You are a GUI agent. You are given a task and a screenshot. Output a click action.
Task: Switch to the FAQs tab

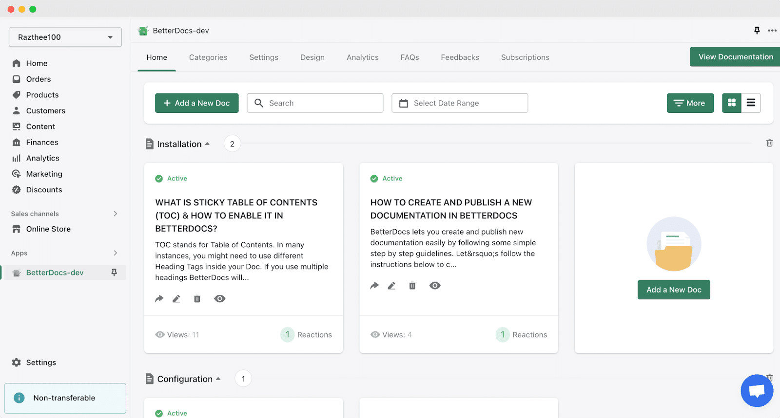tap(410, 57)
